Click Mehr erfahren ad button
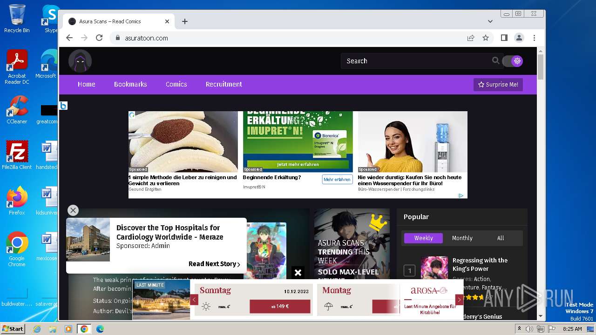596x335 pixels. pyautogui.click(x=337, y=180)
